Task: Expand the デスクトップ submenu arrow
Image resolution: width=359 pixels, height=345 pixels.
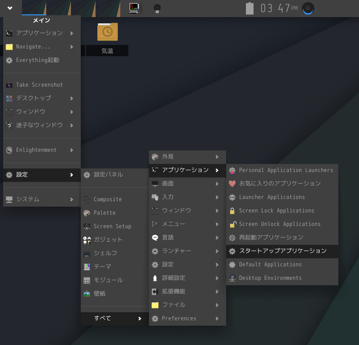Action: click(x=72, y=98)
